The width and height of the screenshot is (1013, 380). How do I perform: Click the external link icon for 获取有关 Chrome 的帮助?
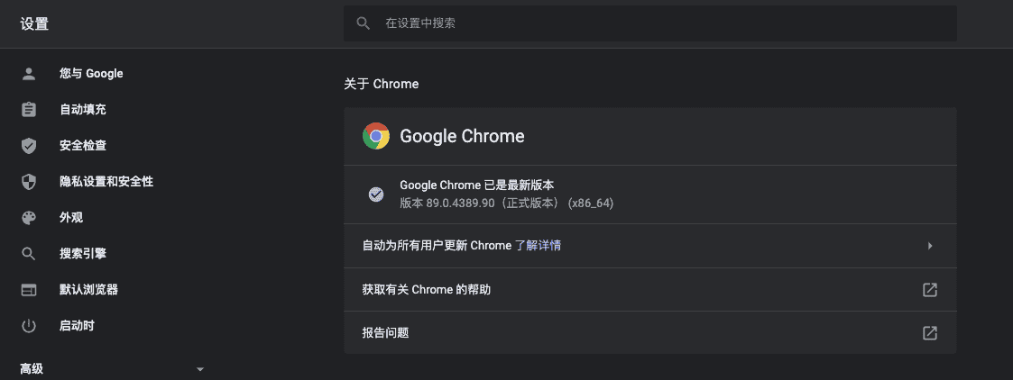[x=930, y=290]
